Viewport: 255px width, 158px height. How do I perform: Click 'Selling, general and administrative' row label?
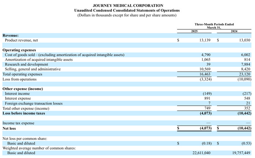[x=33, y=69]
